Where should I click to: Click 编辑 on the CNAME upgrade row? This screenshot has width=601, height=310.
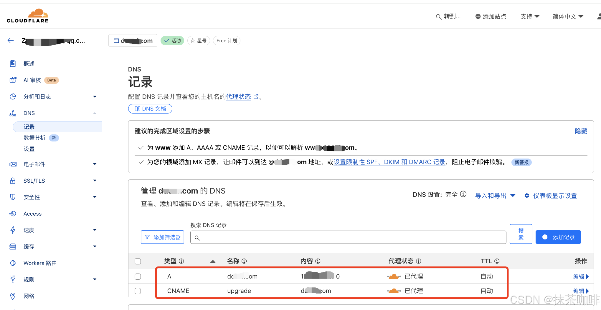tap(581, 291)
